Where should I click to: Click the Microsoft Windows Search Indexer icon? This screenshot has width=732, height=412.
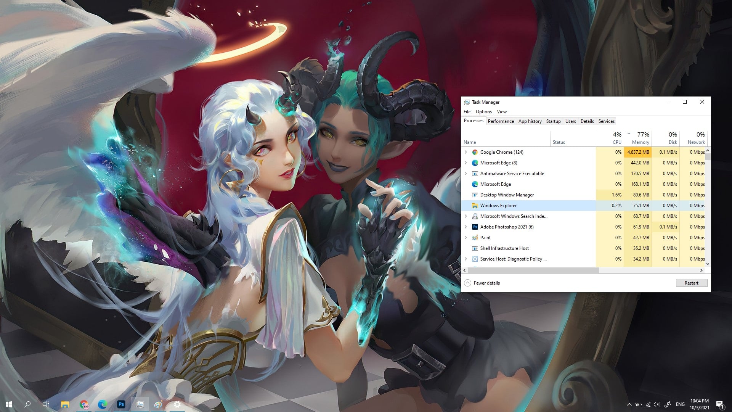(475, 216)
